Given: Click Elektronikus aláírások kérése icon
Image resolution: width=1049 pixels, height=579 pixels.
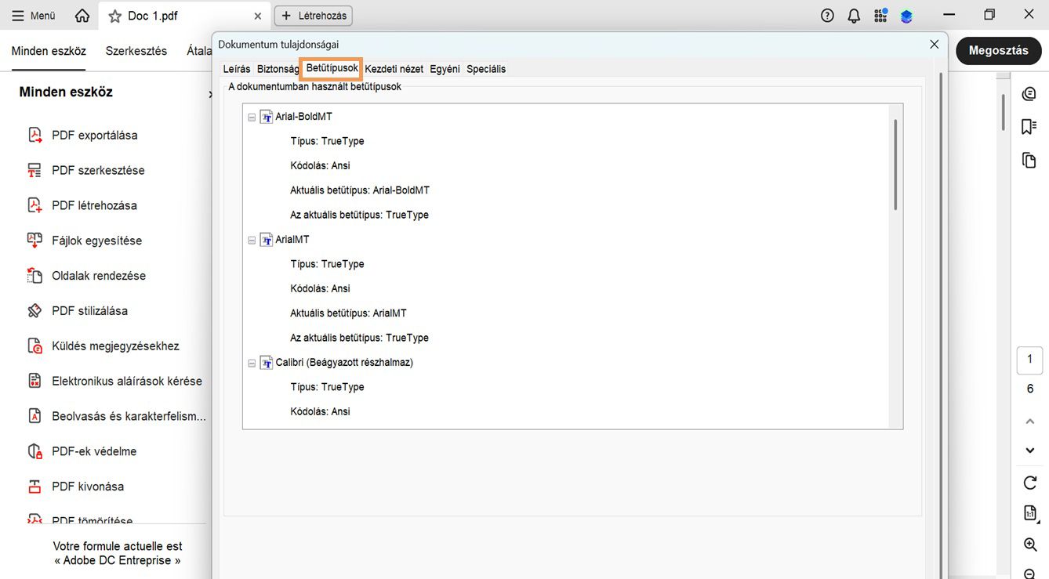Looking at the screenshot, I should pos(34,382).
